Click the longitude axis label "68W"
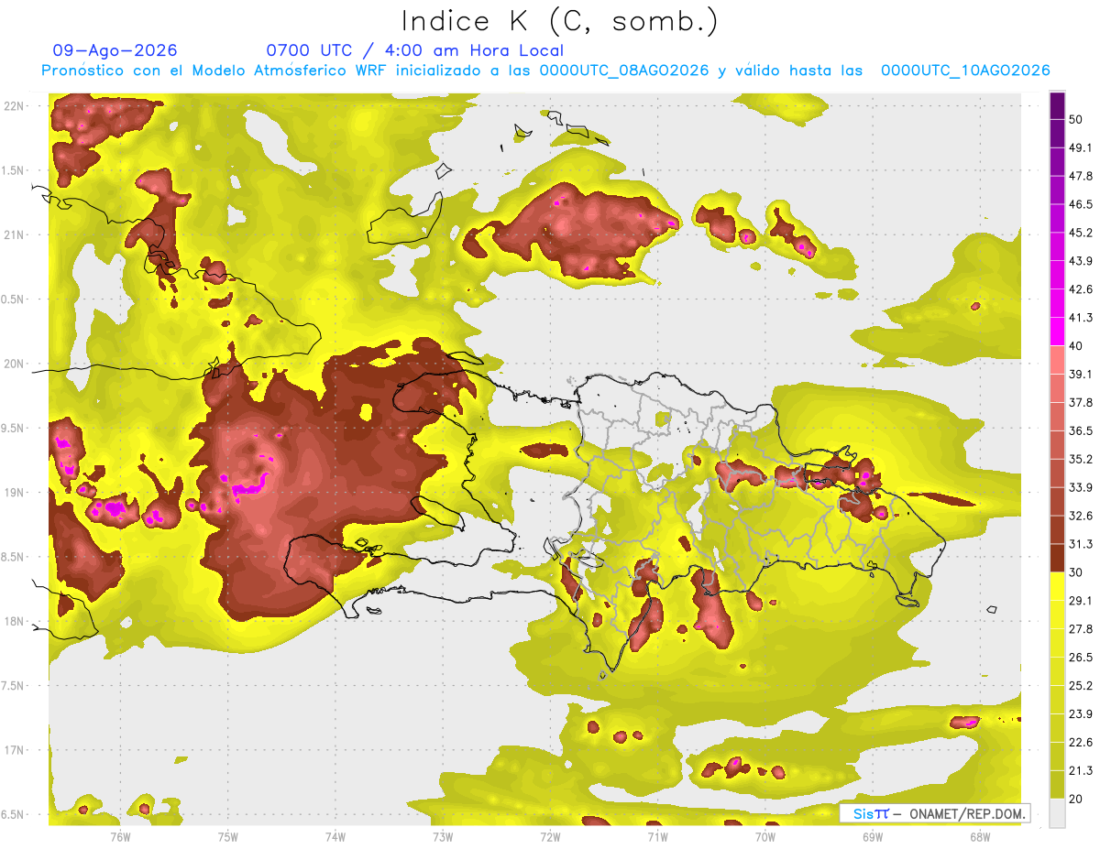 pyautogui.click(x=980, y=838)
